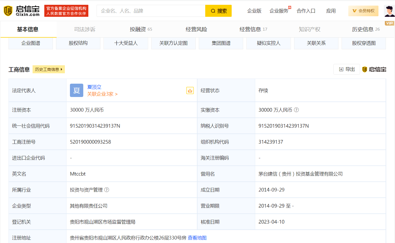Select company type 其他有限责任公司
The width and height of the screenshot is (395, 243).
pos(89,206)
